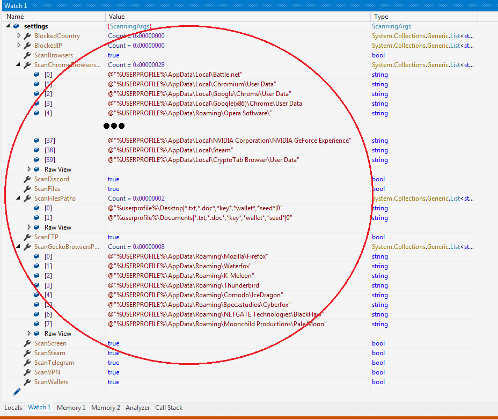Click the blue cube icon beside settings

[x=17, y=26]
